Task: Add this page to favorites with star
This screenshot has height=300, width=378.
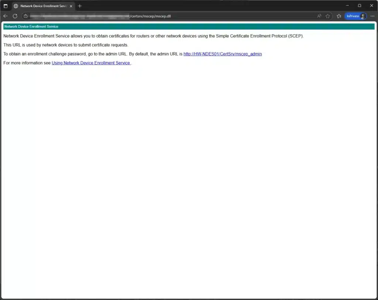Action: click(x=327, y=16)
